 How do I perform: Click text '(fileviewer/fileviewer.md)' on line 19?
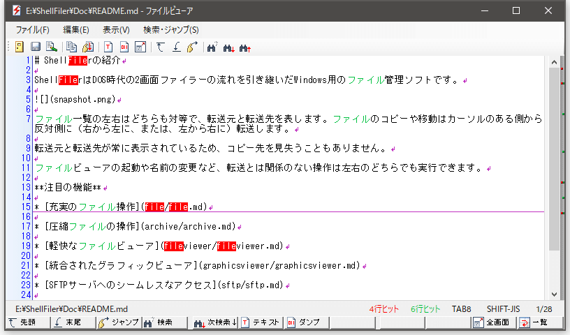click(x=221, y=246)
